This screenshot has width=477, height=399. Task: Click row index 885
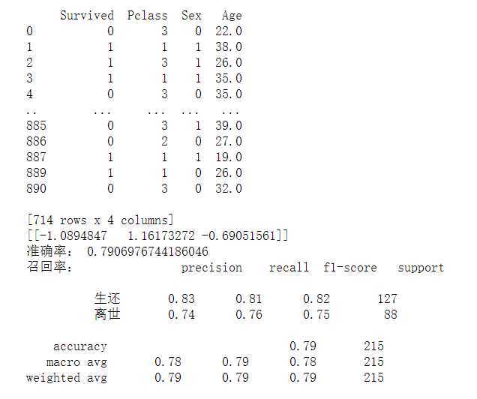[x=36, y=125]
